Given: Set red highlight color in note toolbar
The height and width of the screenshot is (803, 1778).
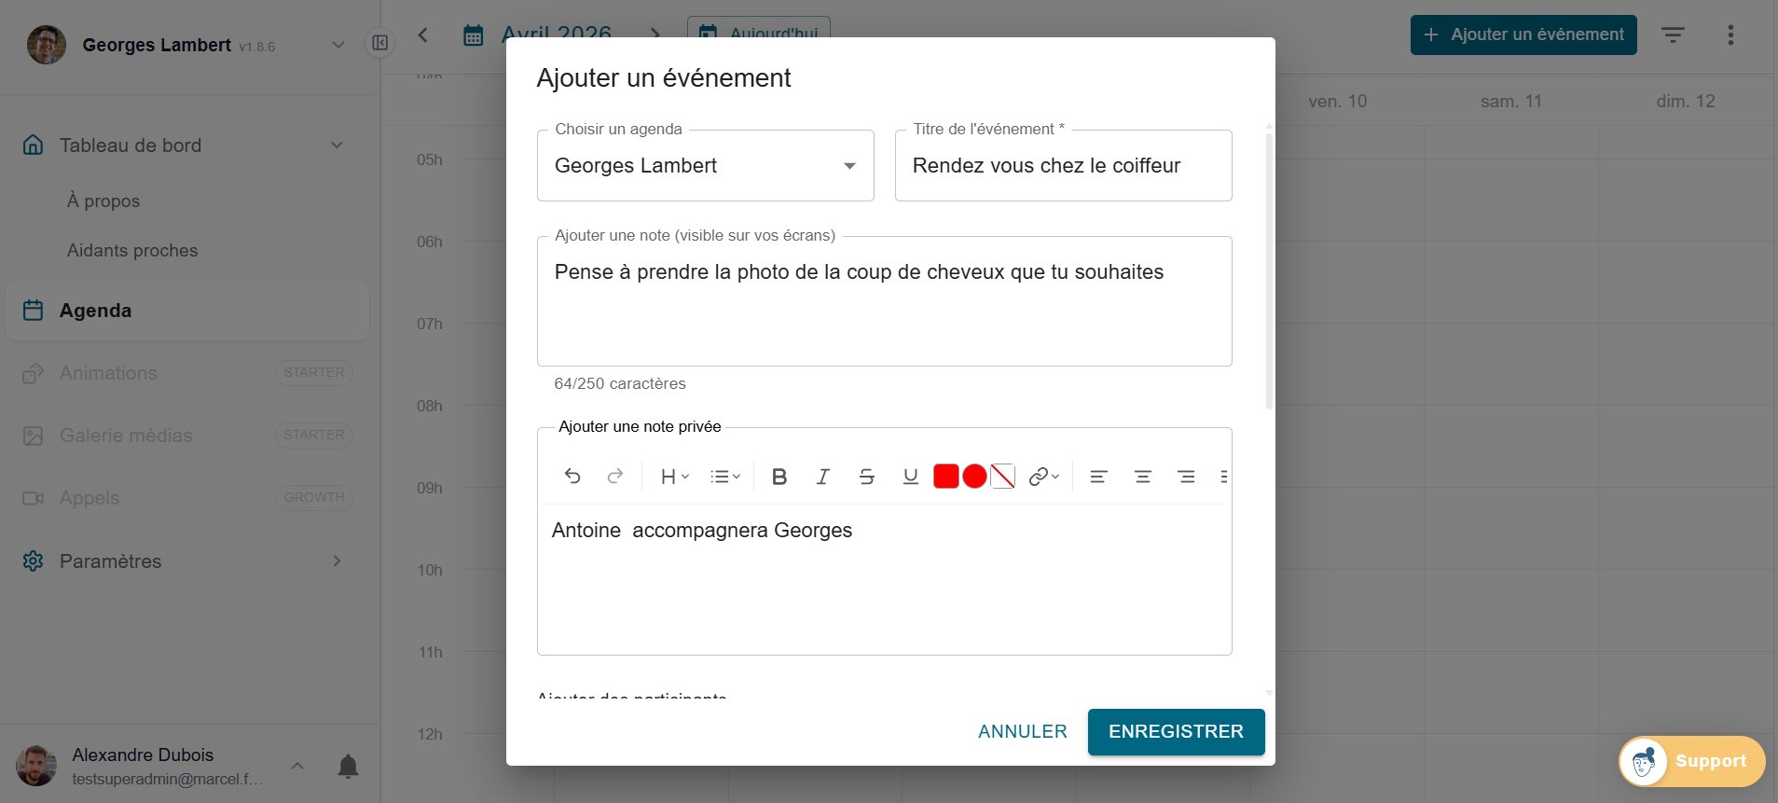Looking at the screenshot, I should tap(945, 477).
